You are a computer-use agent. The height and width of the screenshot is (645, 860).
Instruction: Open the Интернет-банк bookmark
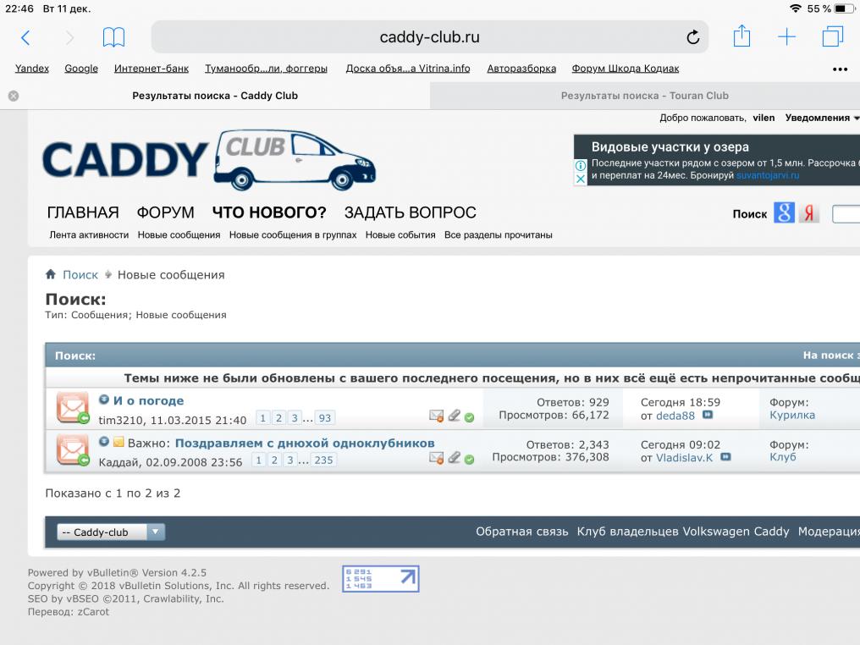[x=152, y=69]
